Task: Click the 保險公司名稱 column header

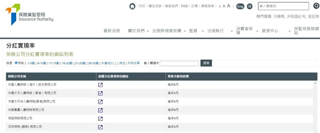Action: [51, 77]
